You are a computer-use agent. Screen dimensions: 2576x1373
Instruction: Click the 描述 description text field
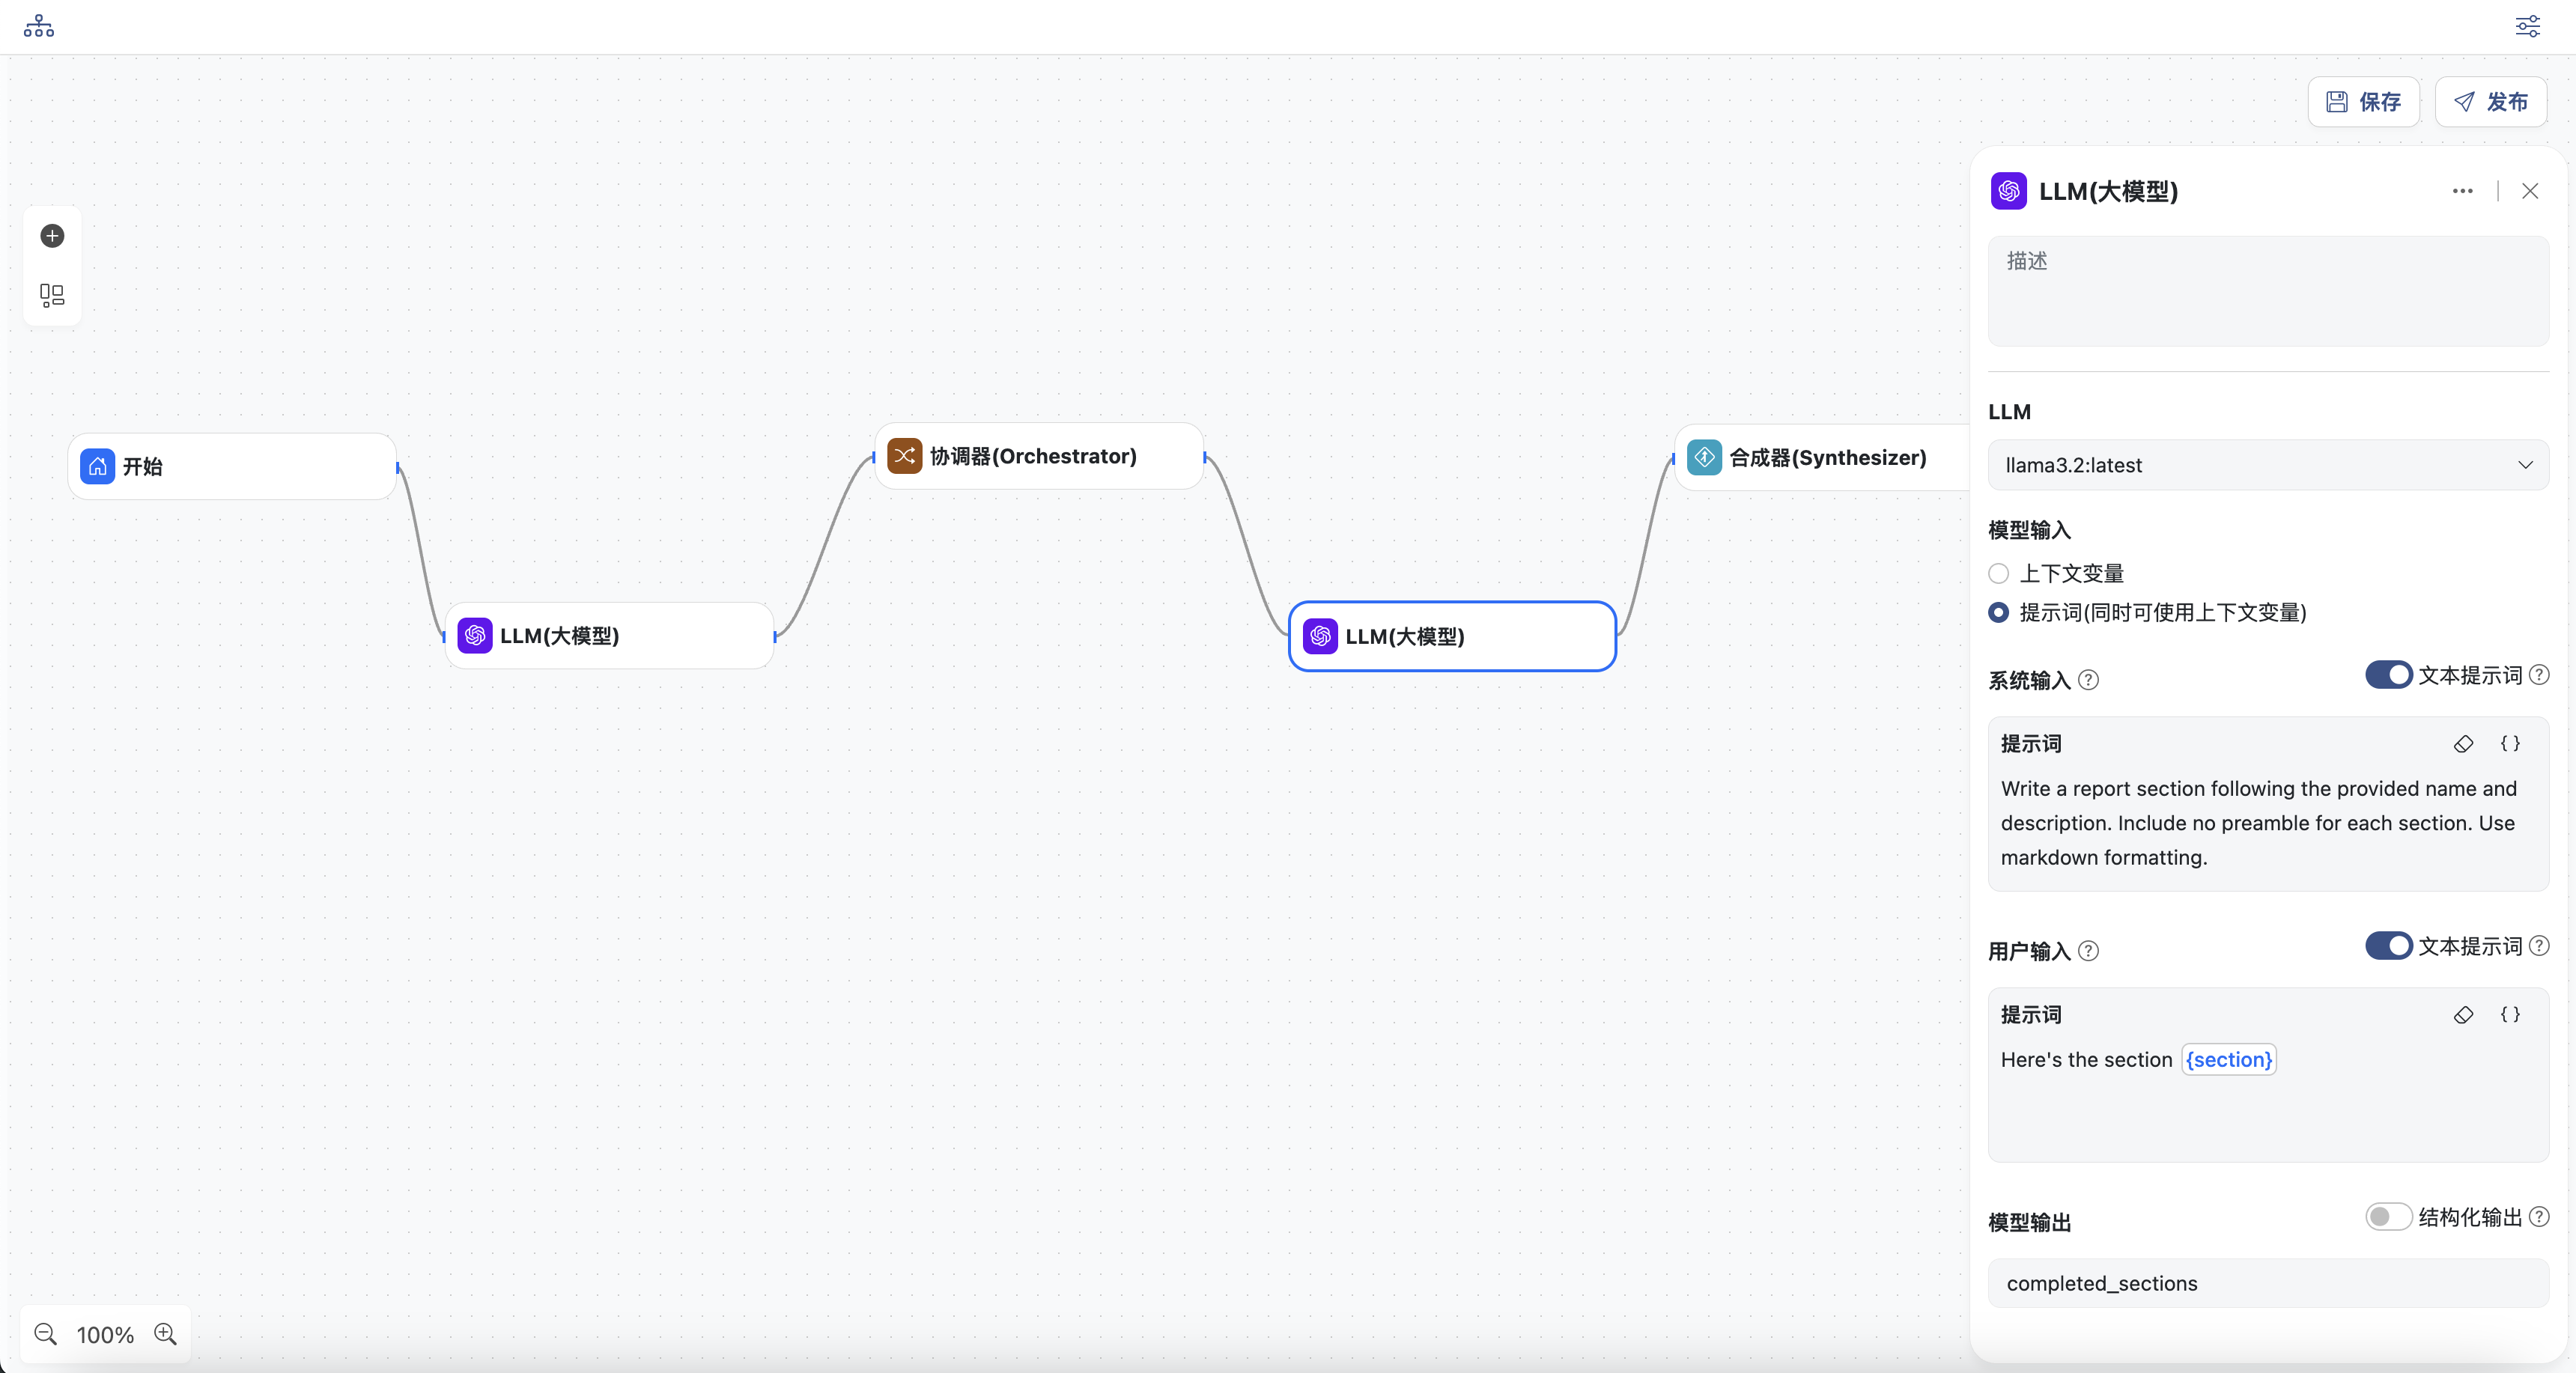2267,291
